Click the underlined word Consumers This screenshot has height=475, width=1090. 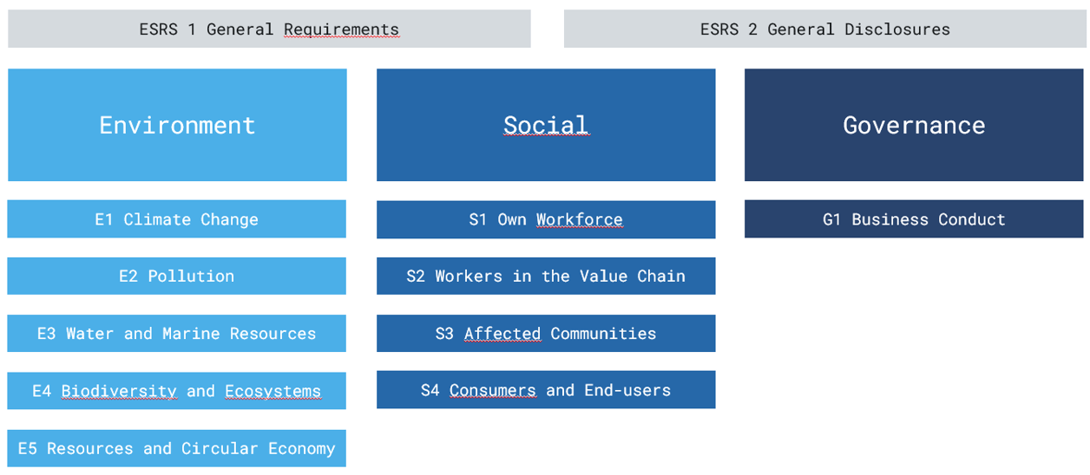[493, 391]
